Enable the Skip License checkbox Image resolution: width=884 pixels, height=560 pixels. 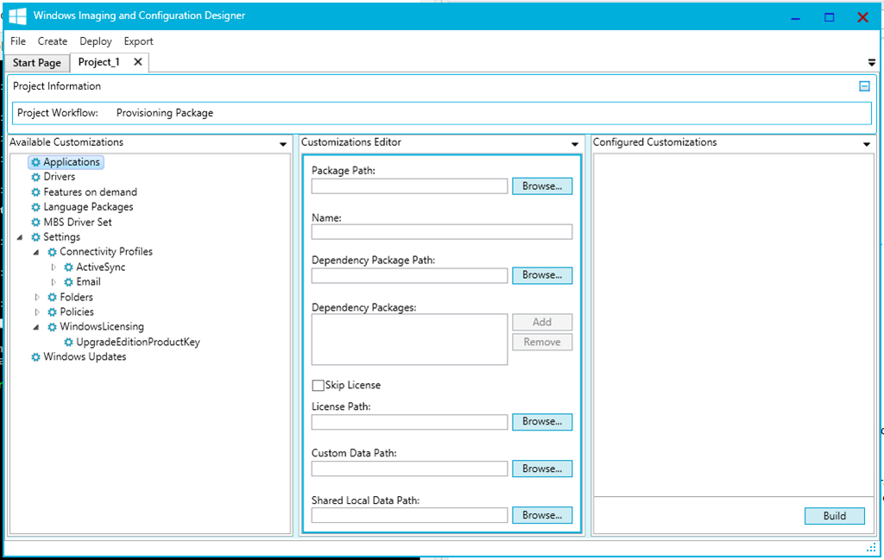point(318,386)
